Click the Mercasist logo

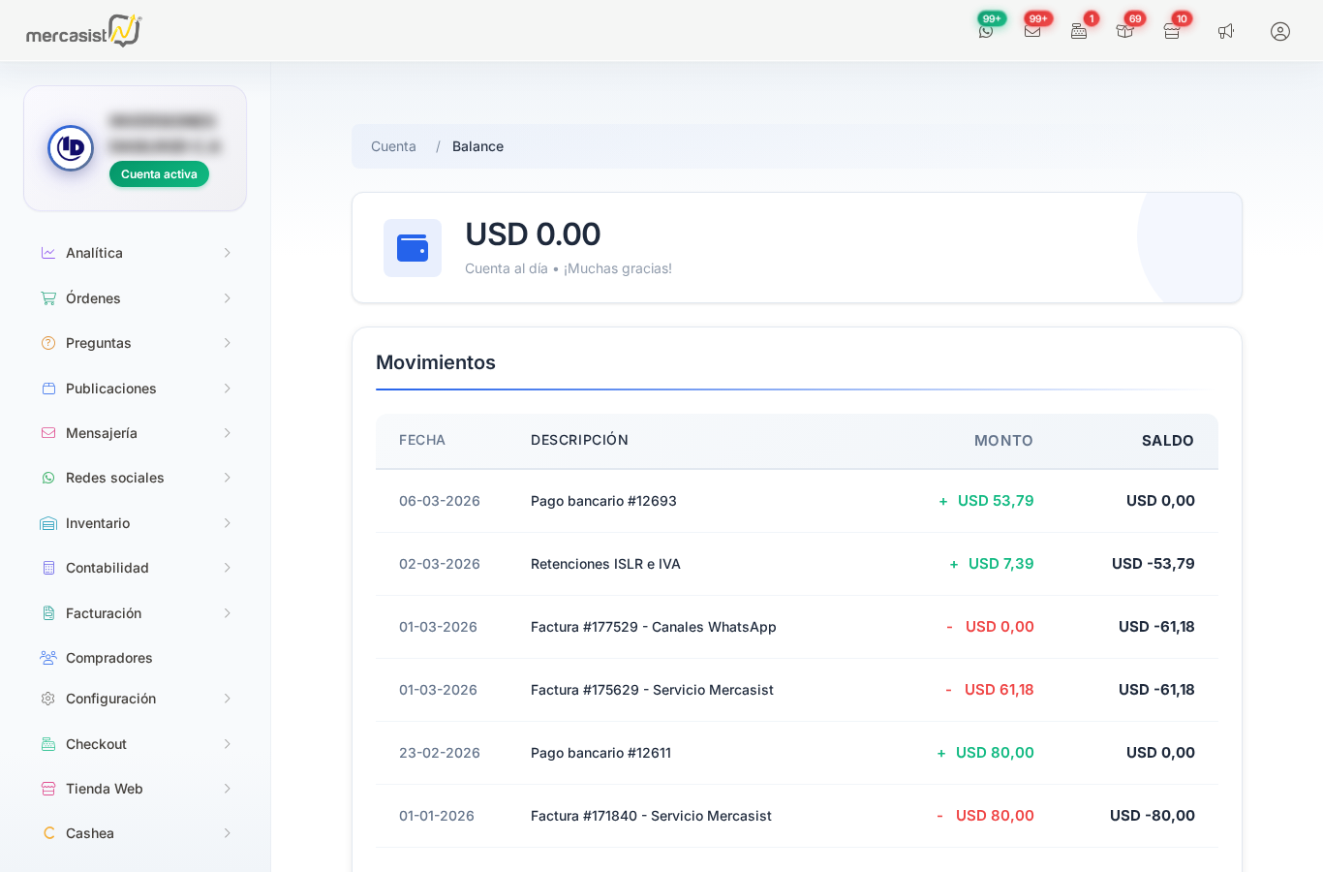(x=83, y=31)
